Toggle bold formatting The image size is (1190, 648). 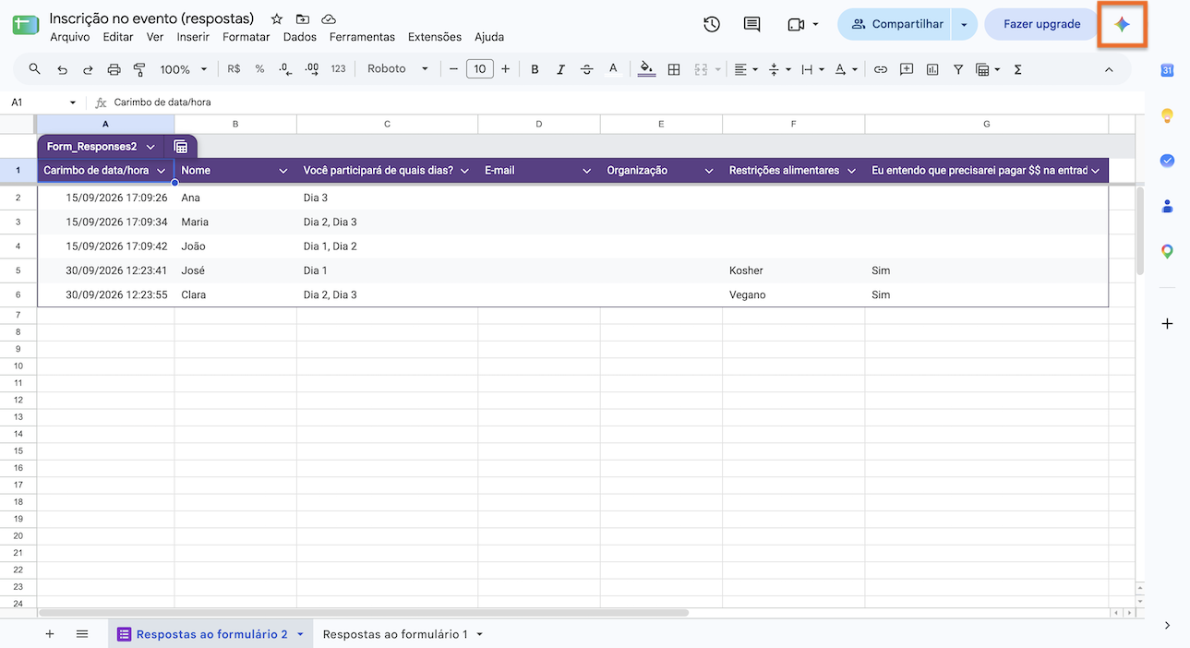[x=535, y=69]
